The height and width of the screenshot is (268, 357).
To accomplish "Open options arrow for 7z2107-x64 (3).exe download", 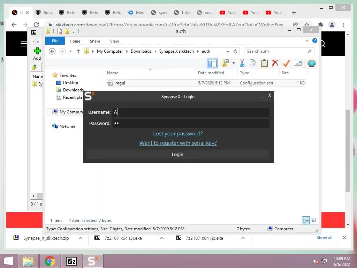I will pyautogui.click(x=162, y=238).
